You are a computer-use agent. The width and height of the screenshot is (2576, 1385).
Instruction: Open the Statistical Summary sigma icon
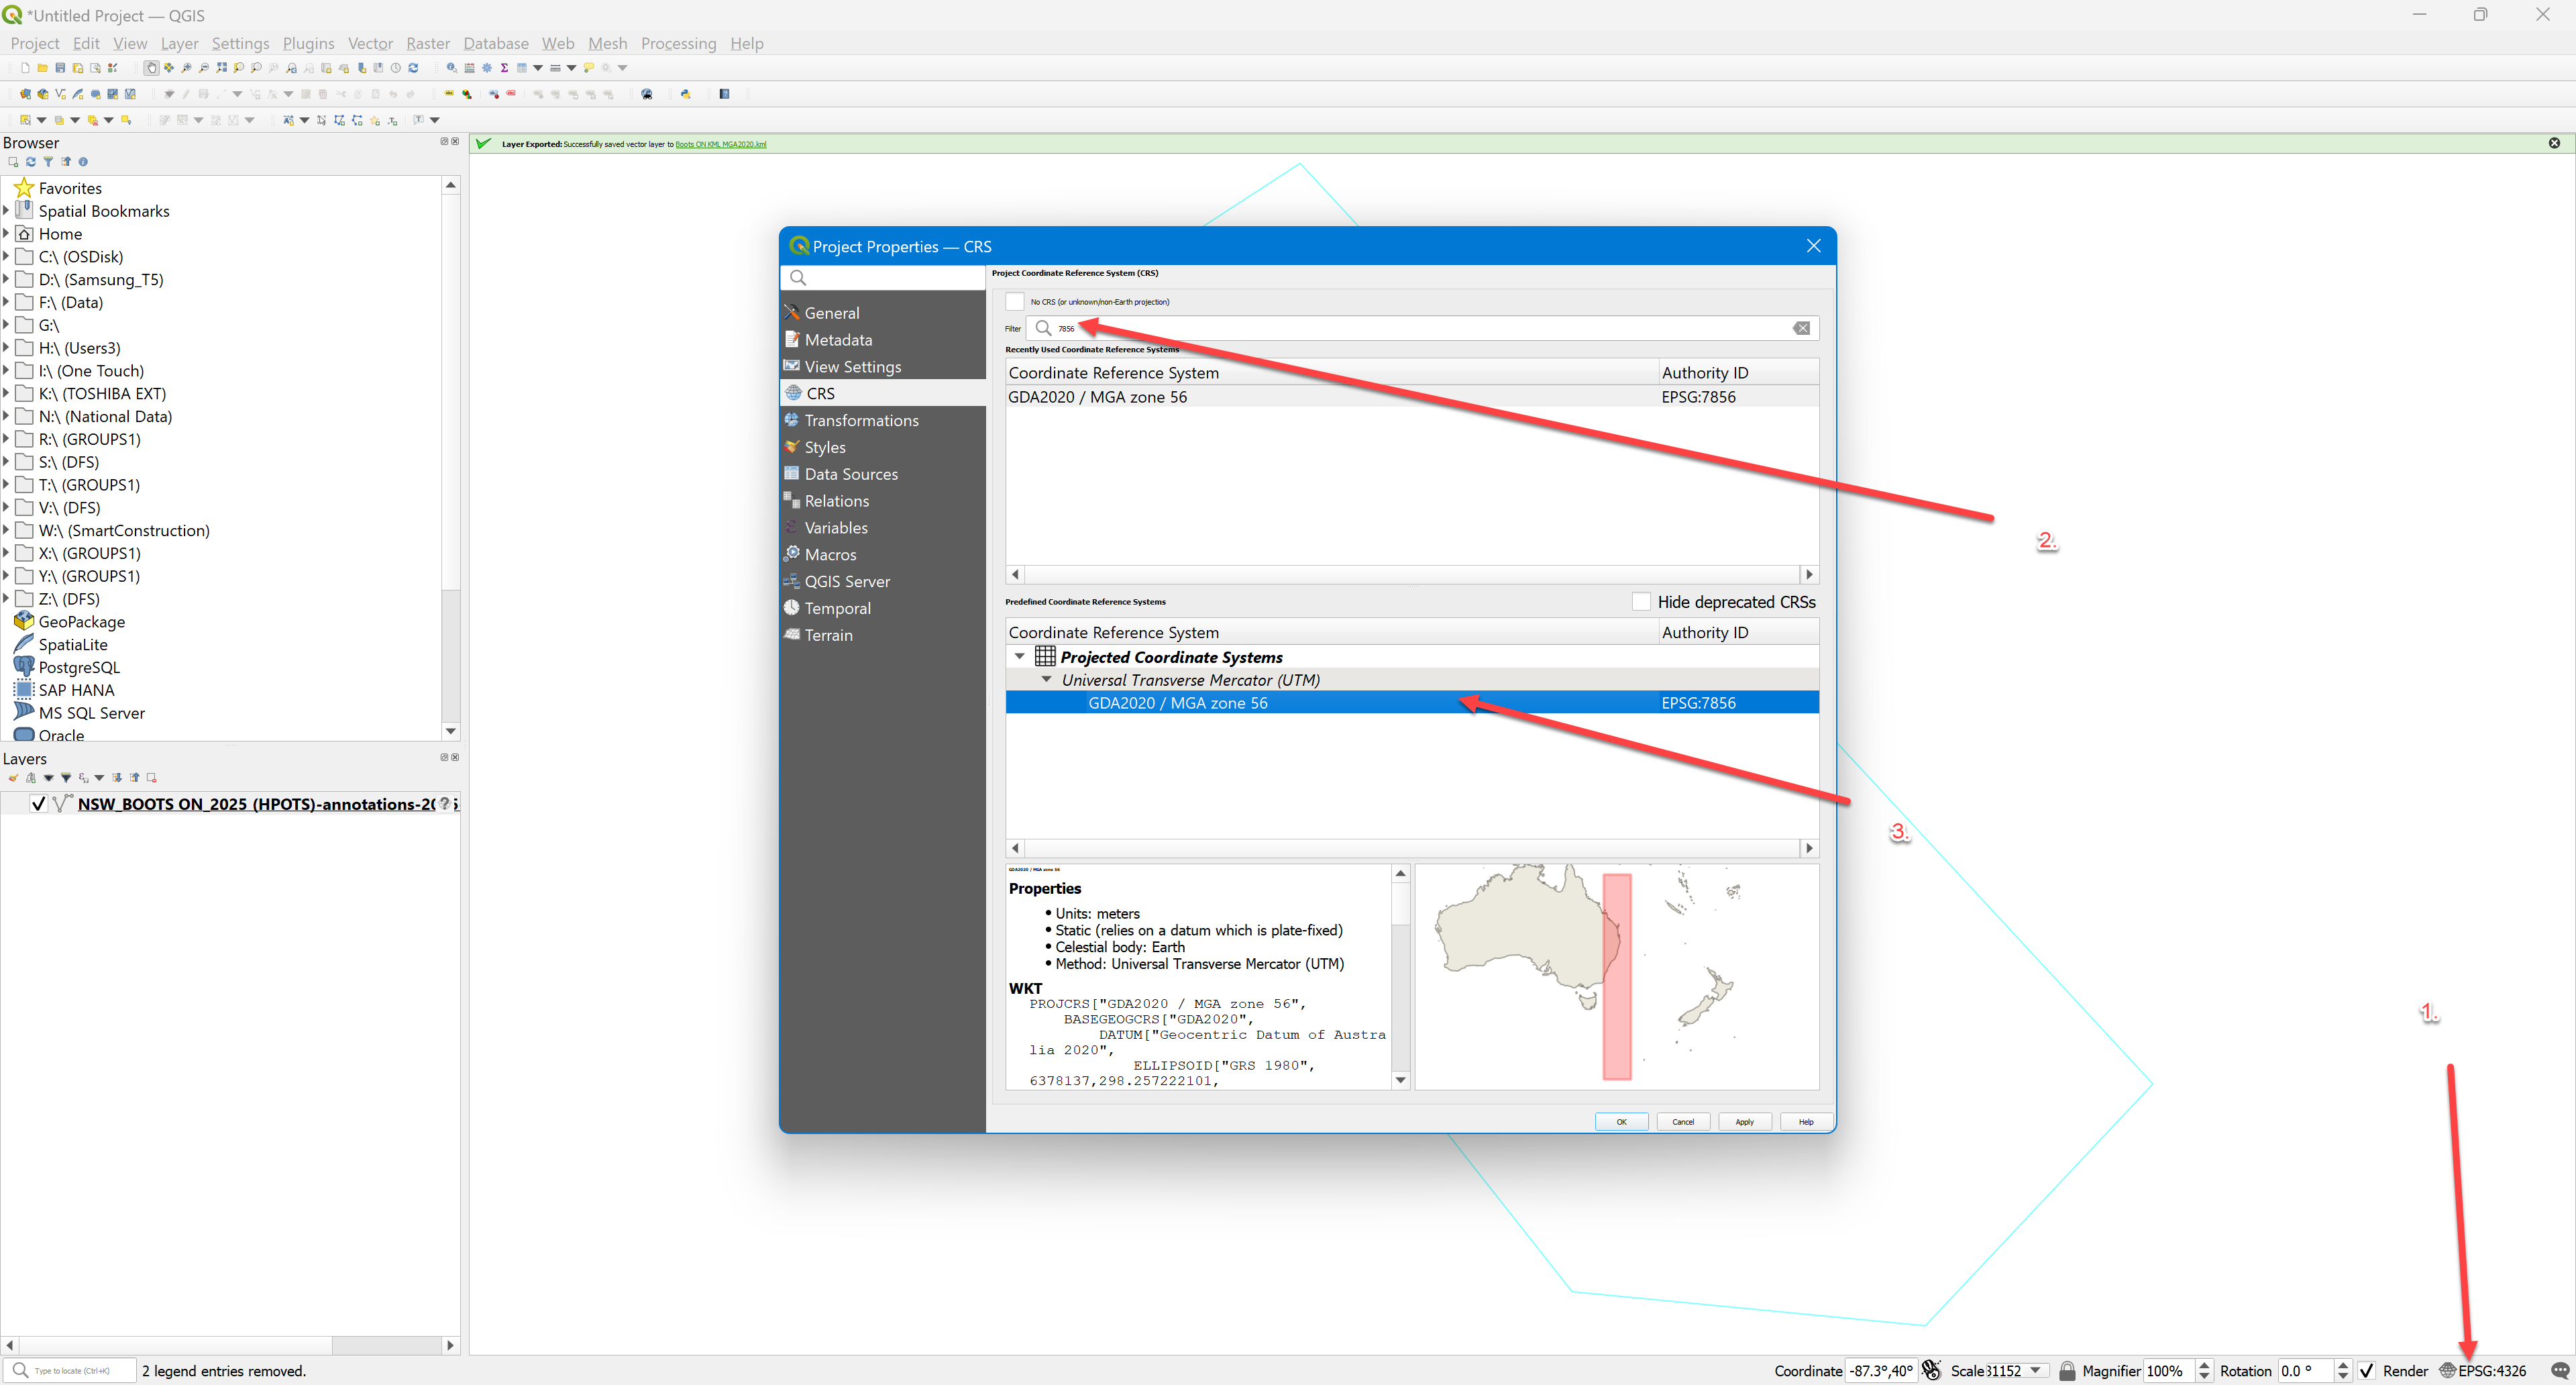tap(504, 68)
